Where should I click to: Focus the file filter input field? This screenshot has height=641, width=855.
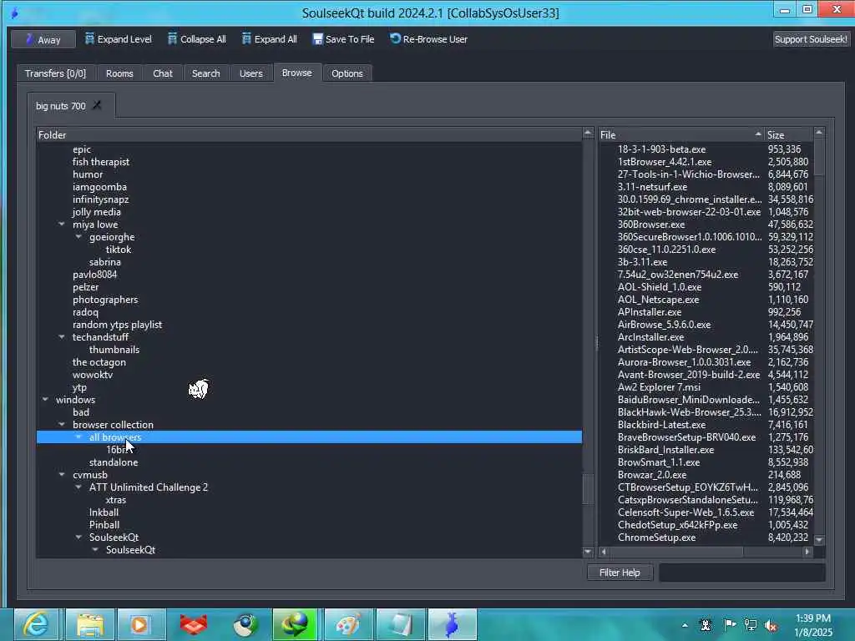[x=741, y=573]
